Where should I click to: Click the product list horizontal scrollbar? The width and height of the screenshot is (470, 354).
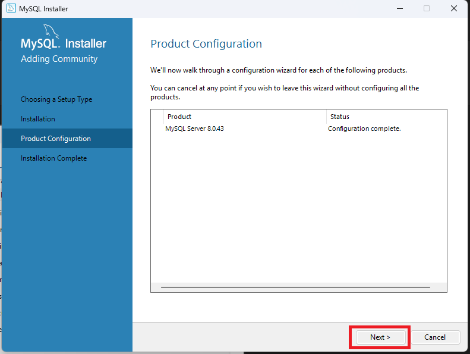tap(295, 287)
